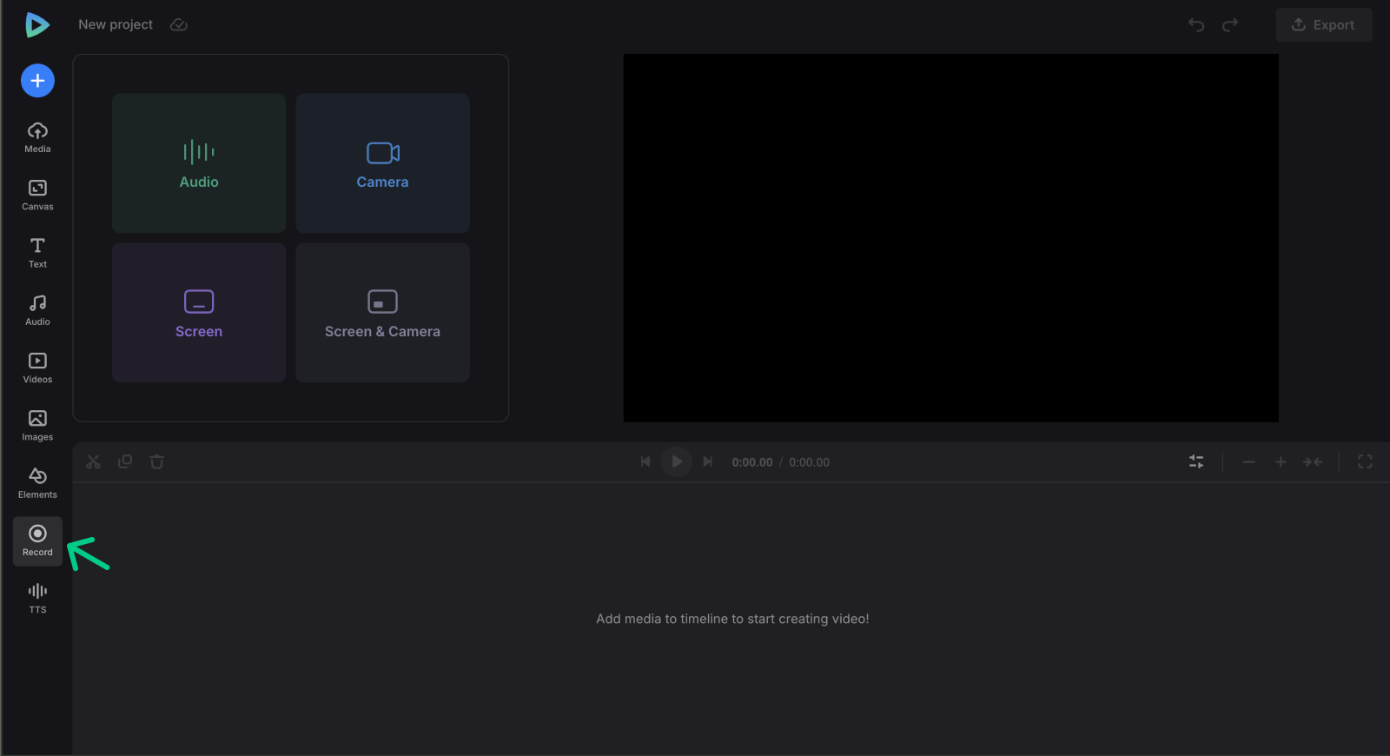The height and width of the screenshot is (756, 1390).
Task: Select the Record tab in sidebar
Action: tap(37, 540)
